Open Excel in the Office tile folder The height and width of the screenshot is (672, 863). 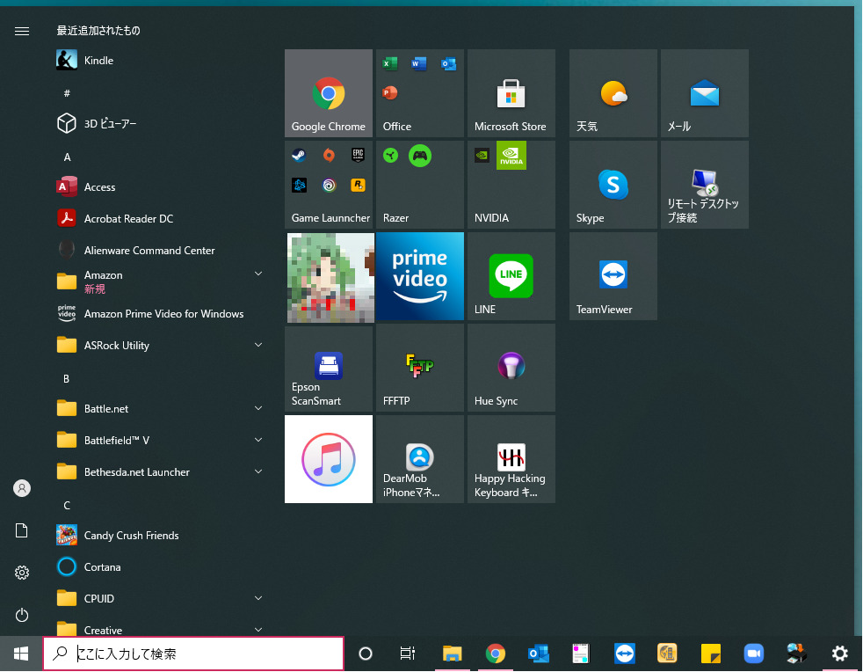pyautogui.click(x=390, y=63)
